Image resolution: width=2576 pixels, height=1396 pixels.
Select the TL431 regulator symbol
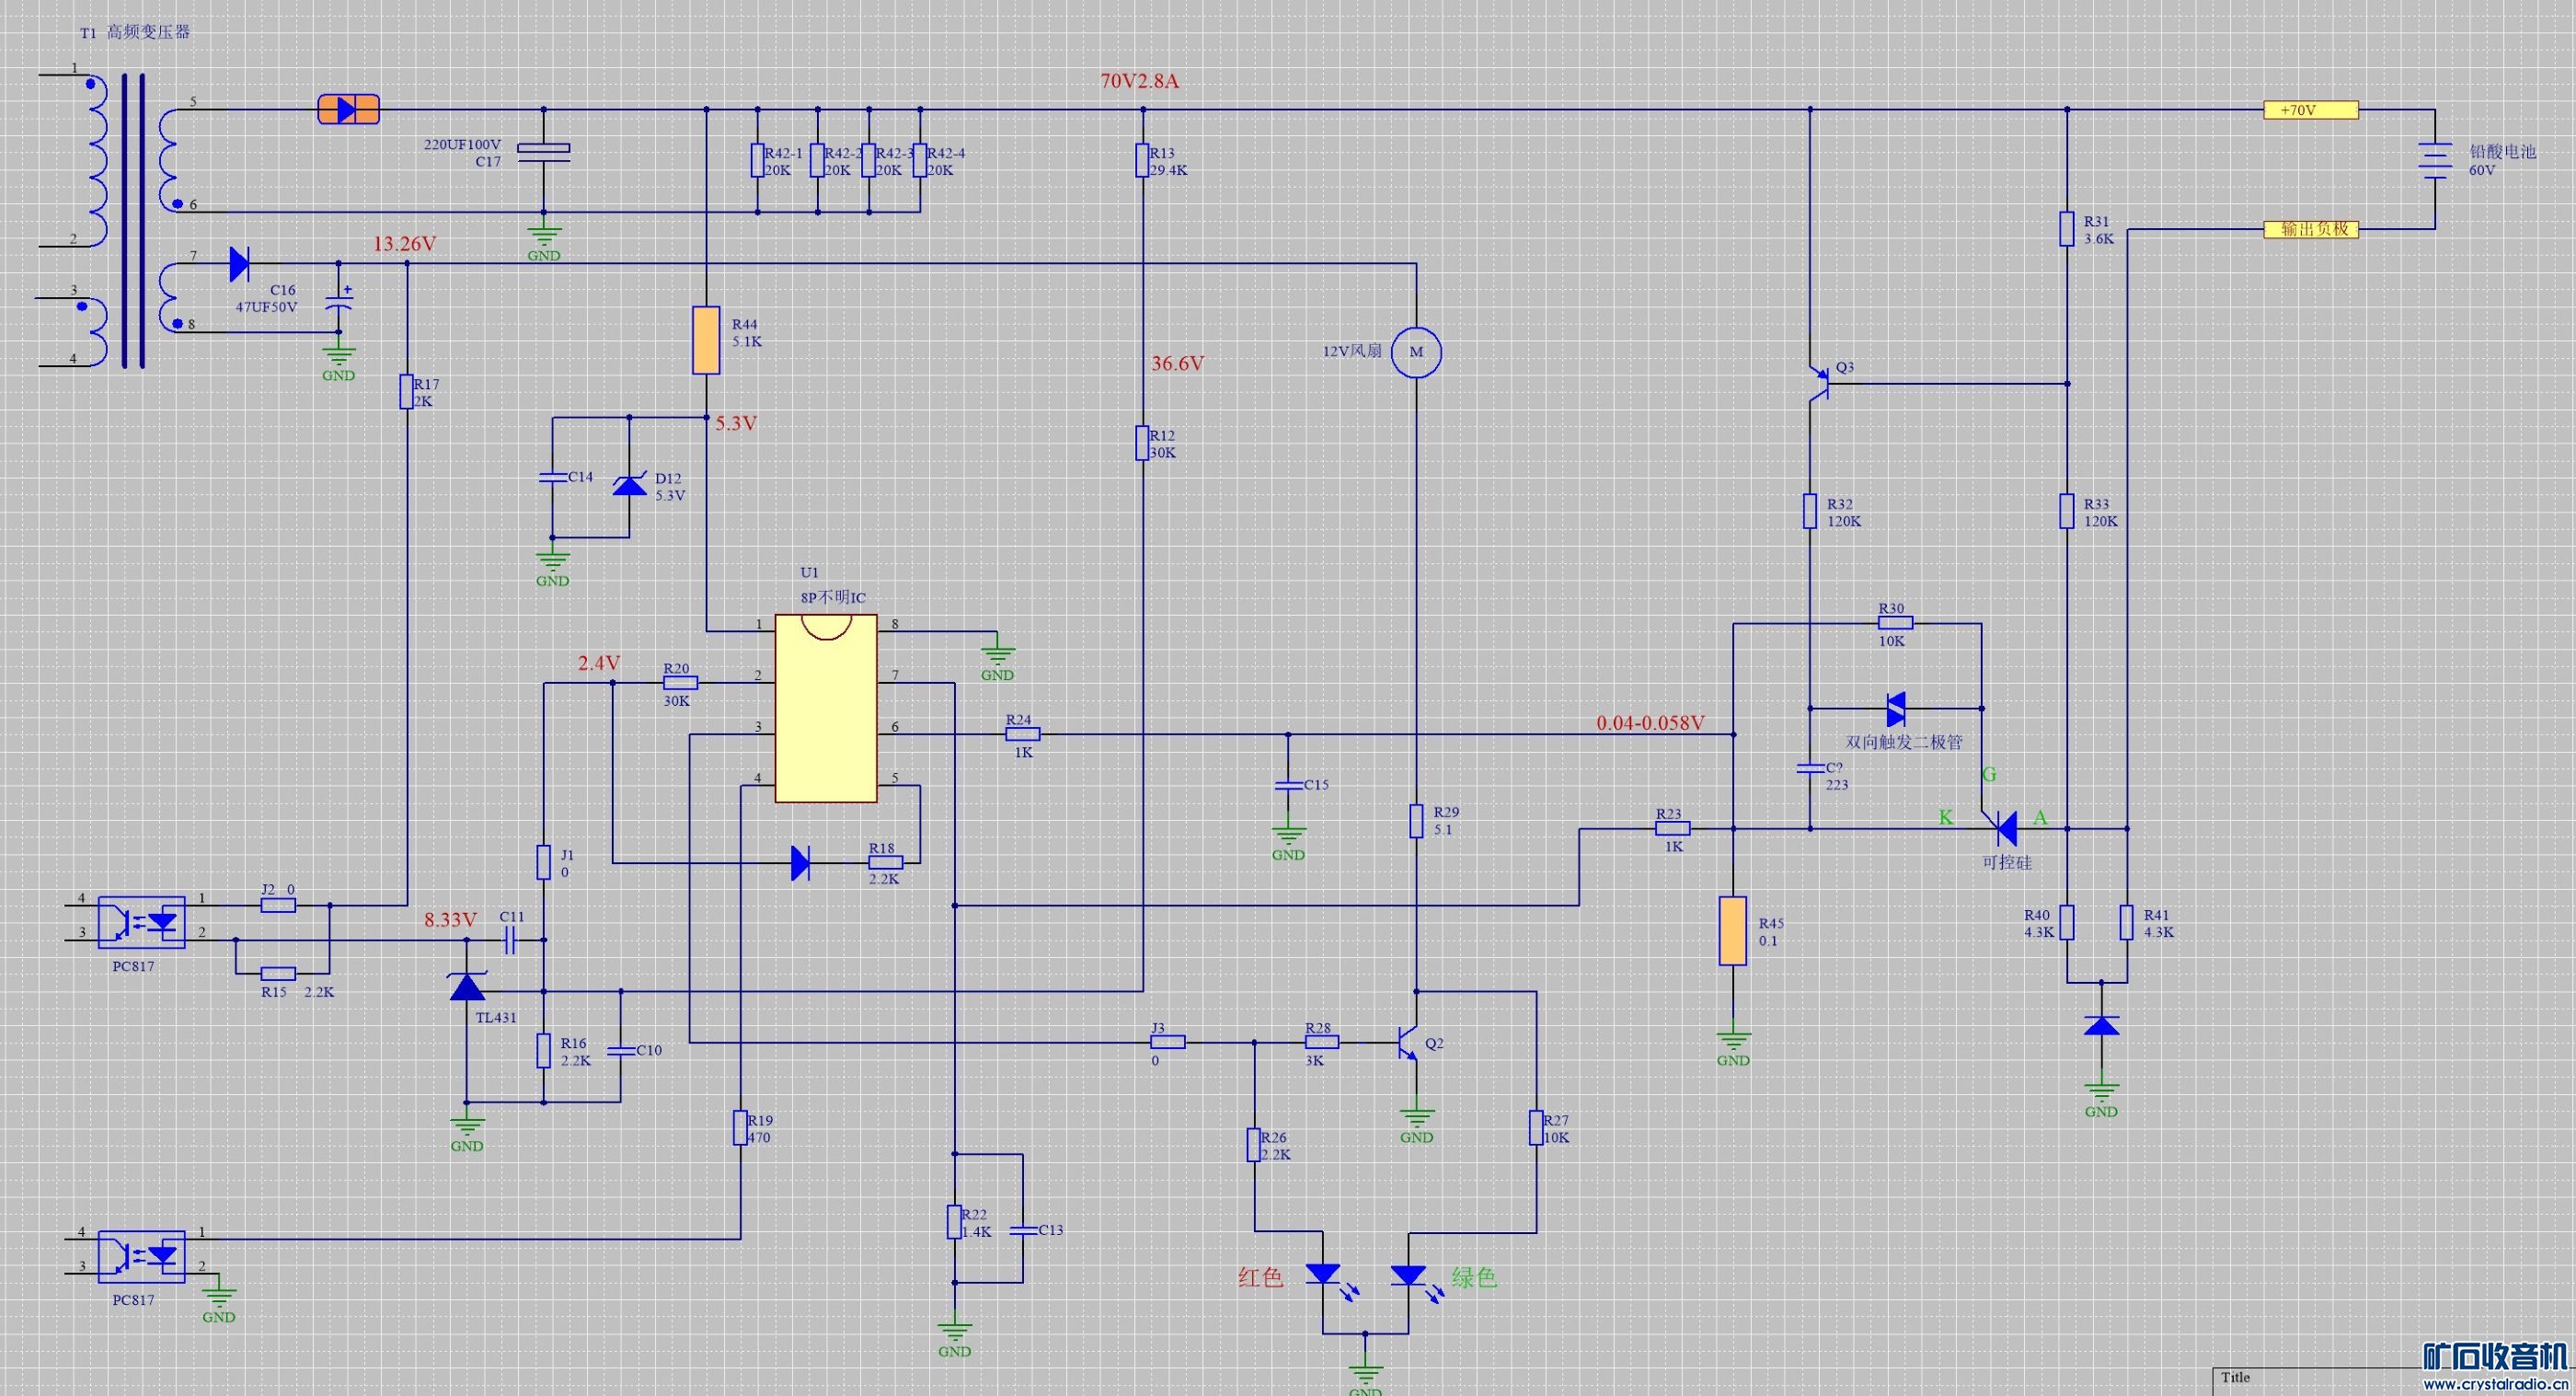467,987
